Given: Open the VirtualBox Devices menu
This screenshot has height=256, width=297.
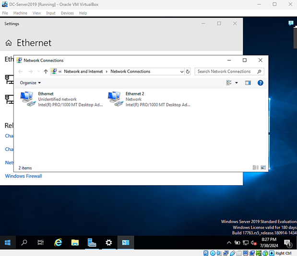Looking at the screenshot, I should (67, 13).
